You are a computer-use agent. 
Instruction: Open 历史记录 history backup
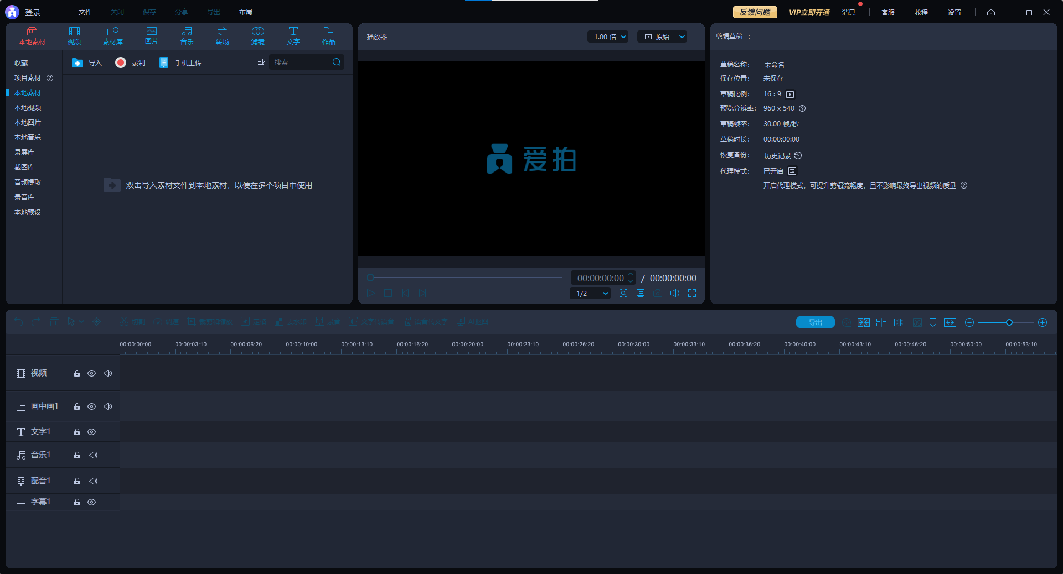[x=783, y=156]
